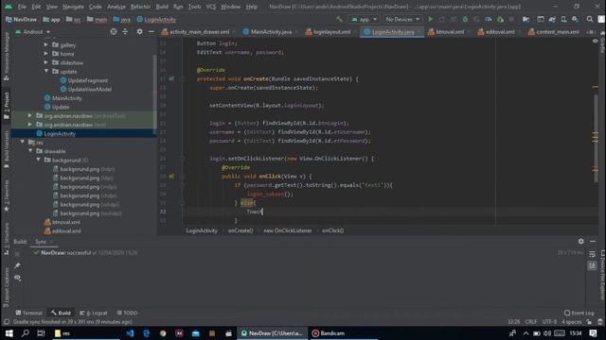Click eye filter icon in Build panel
This screenshot has height=340, width=606.
point(17,278)
